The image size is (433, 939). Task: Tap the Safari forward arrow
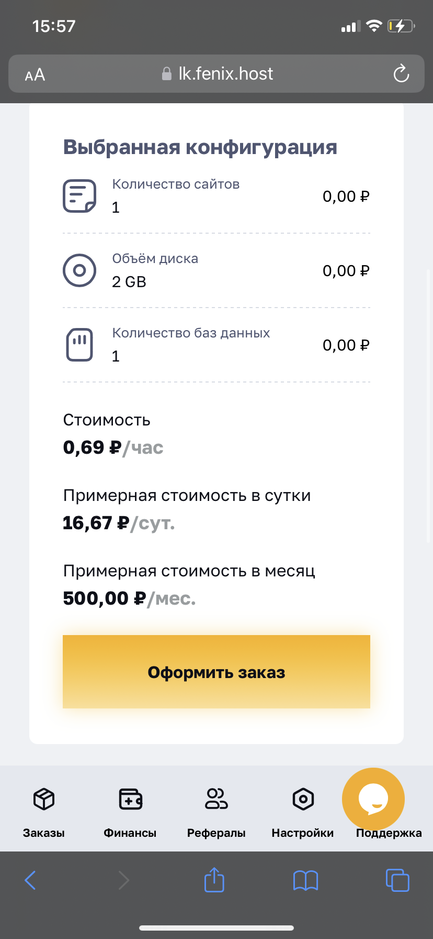(x=123, y=880)
